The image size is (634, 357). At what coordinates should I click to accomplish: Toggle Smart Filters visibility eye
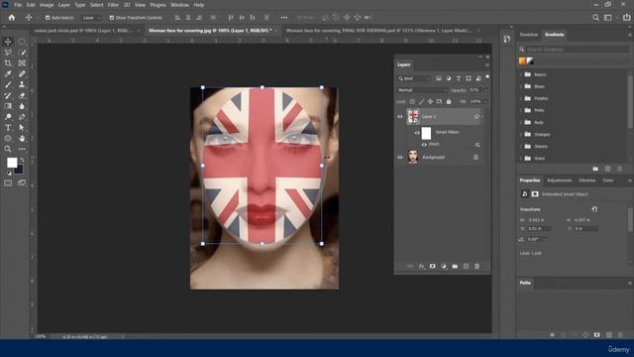pos(417,133)
